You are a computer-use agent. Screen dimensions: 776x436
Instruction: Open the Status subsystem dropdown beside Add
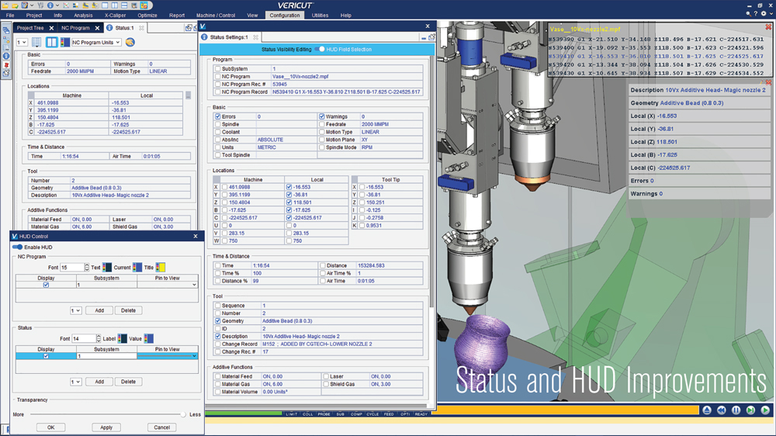click(x=76, y=382)
